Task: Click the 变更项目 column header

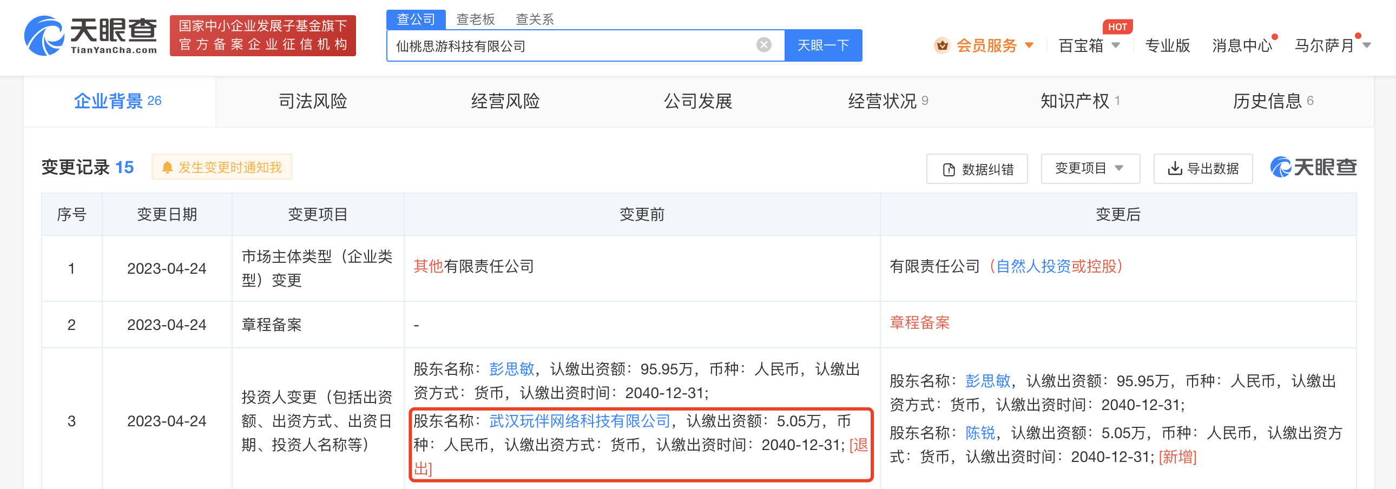Action: tap(318, 214)
